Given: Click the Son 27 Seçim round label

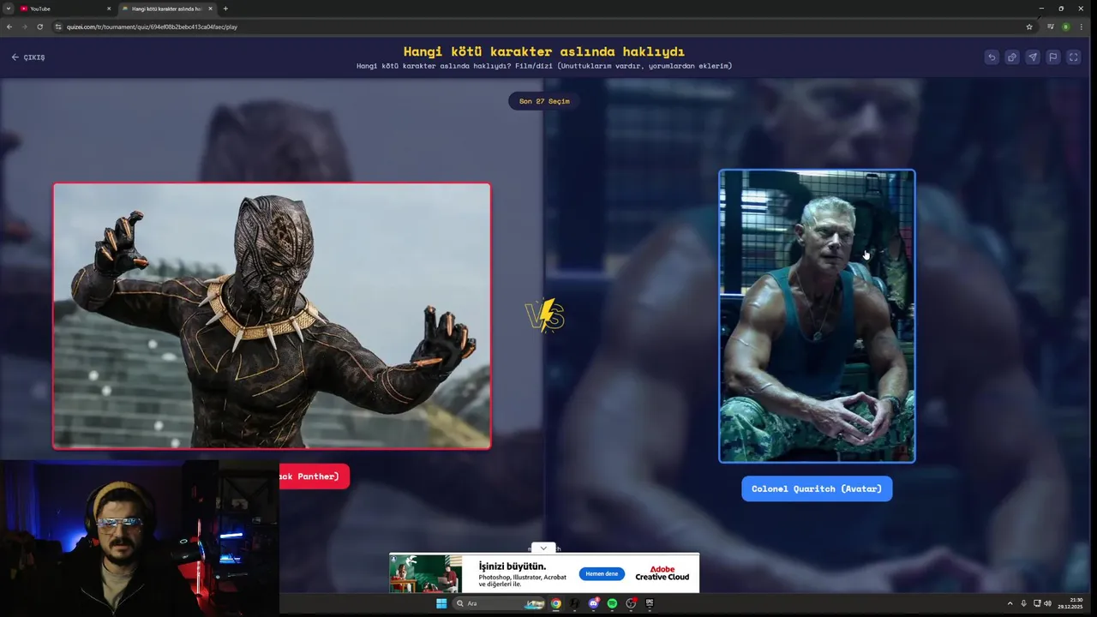Looking at the screenshot, I should pyautogui.click(x=544, y=101).
